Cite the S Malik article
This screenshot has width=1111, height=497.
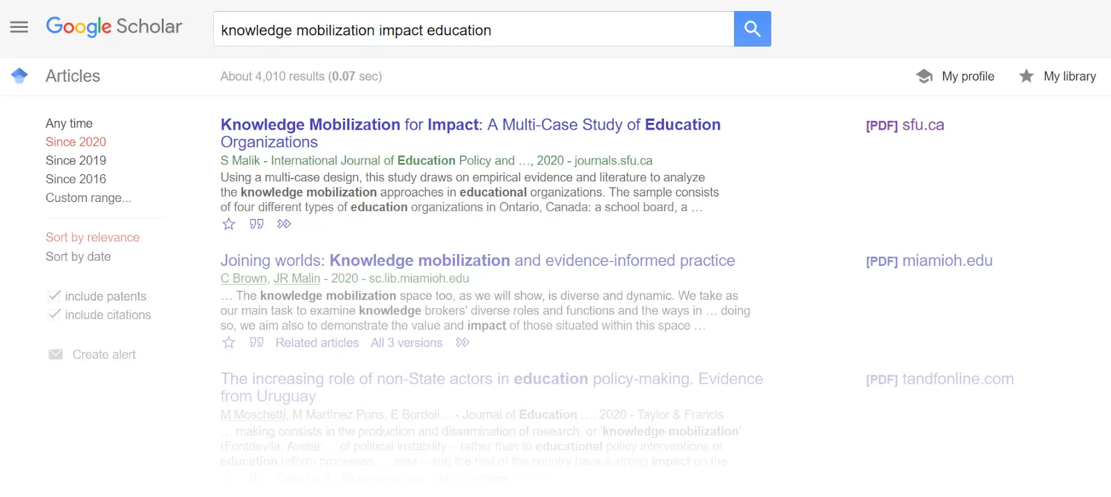[256, 224]
